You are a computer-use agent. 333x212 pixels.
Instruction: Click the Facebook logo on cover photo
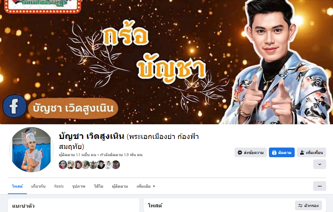14,106
